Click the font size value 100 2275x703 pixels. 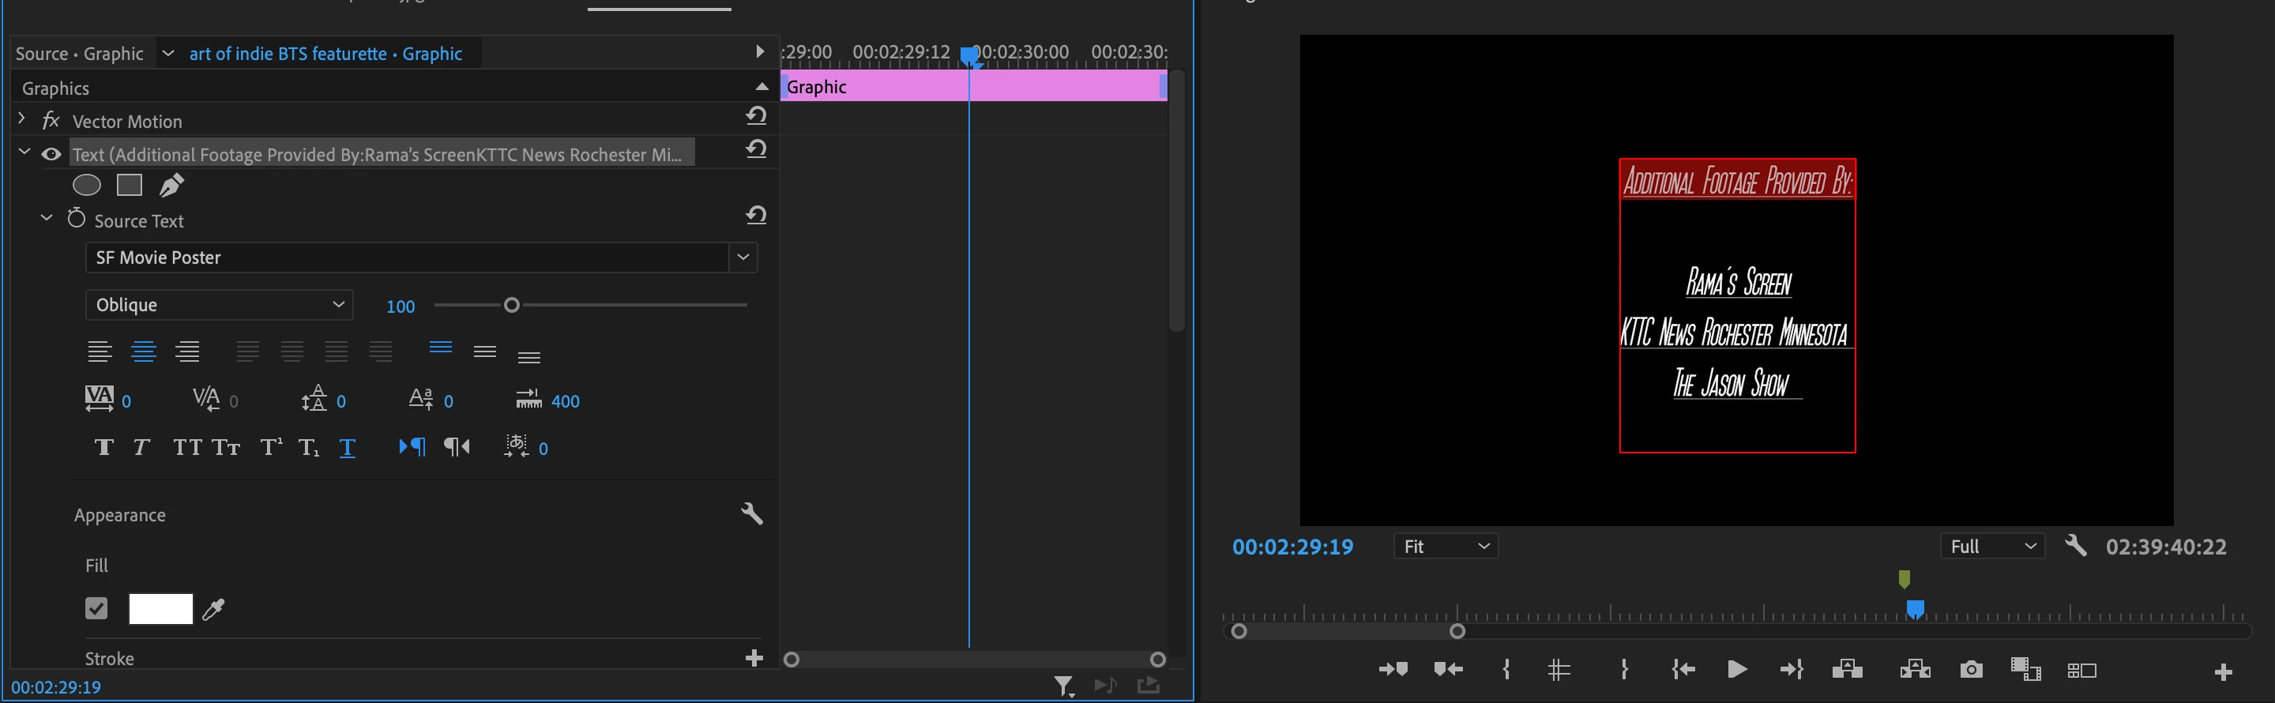pyautogui.click(x=400, y=306)
